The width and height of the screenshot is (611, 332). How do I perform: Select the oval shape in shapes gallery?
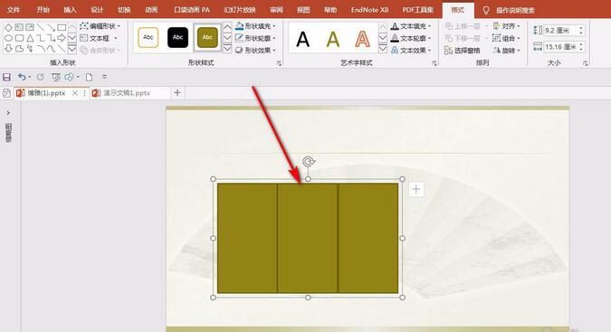(8, 38)
